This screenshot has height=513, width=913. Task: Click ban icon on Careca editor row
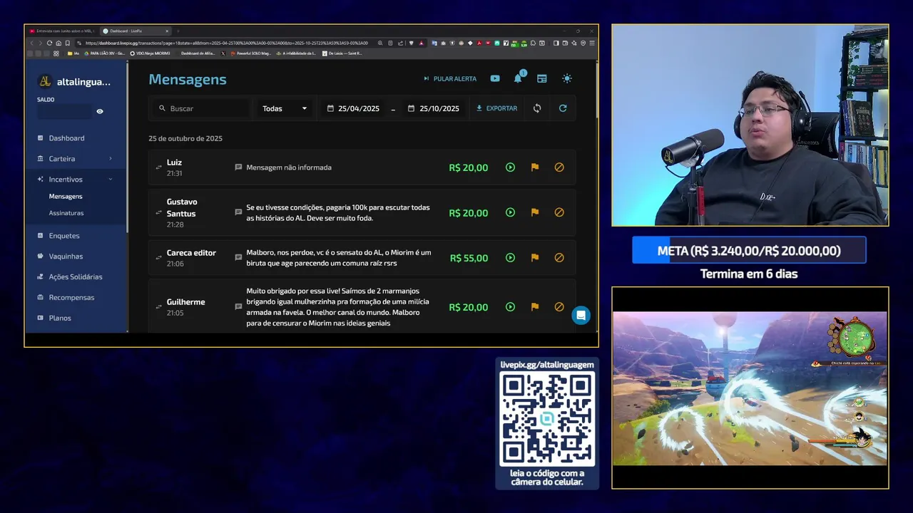click(x=559, y=258)
